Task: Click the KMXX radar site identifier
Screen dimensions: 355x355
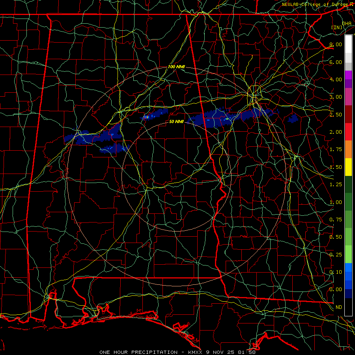Action: [x=195, y=352]
